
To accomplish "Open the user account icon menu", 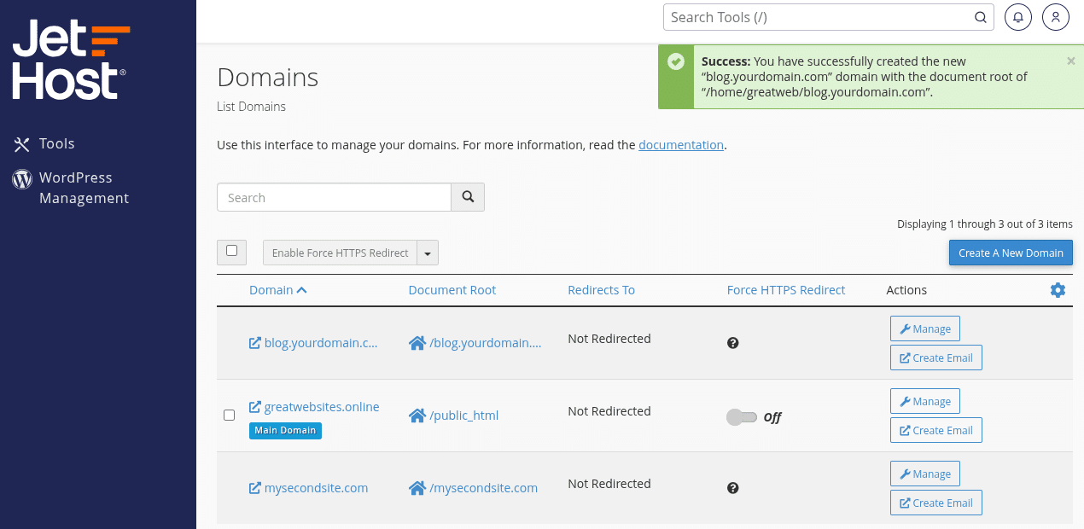I will [1056, 17].
